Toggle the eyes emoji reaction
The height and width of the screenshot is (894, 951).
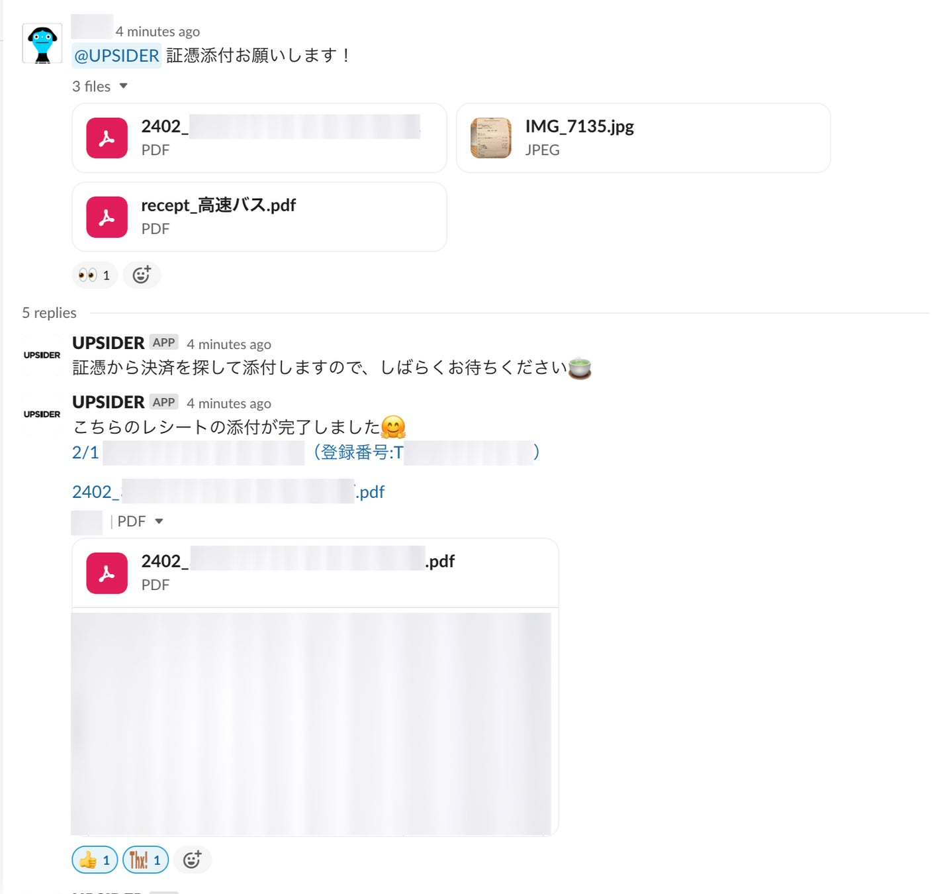pos(95,275)
